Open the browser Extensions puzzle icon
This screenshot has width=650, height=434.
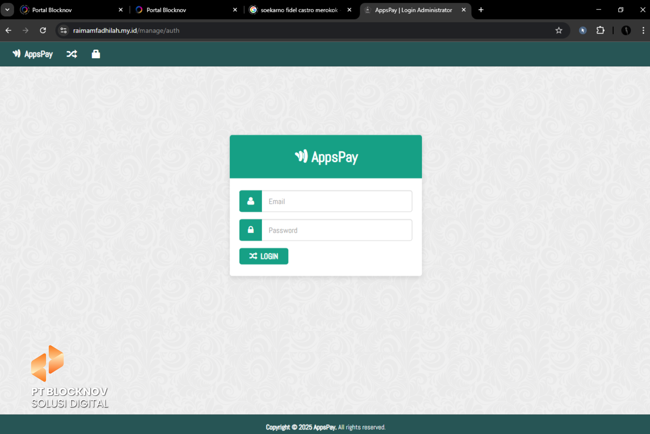tap(600, 31)
